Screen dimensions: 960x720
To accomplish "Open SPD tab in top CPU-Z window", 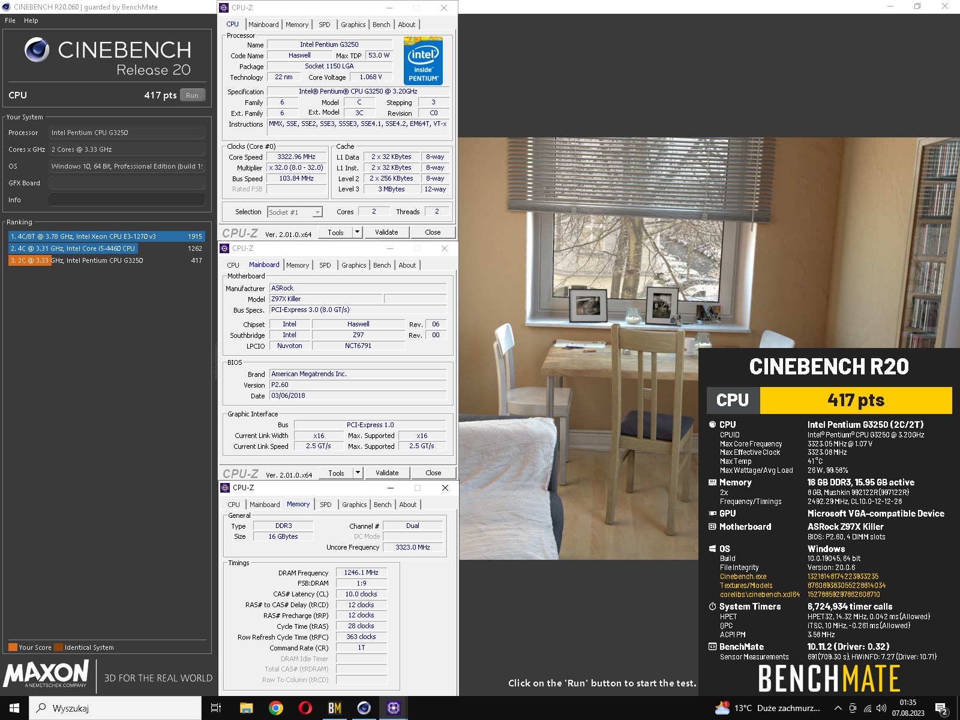I will click(x=325, y=25).
